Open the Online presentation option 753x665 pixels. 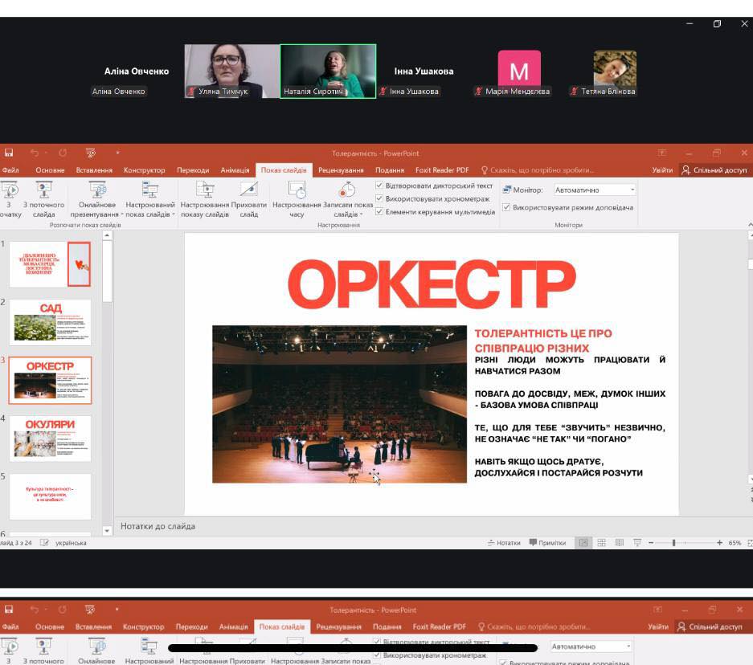click(x=97, y=191)
